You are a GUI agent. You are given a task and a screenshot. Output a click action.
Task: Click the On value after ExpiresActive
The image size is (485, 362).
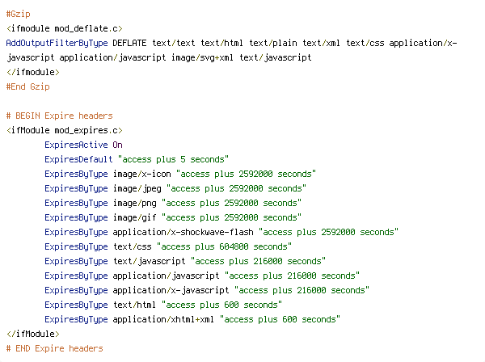117,145
